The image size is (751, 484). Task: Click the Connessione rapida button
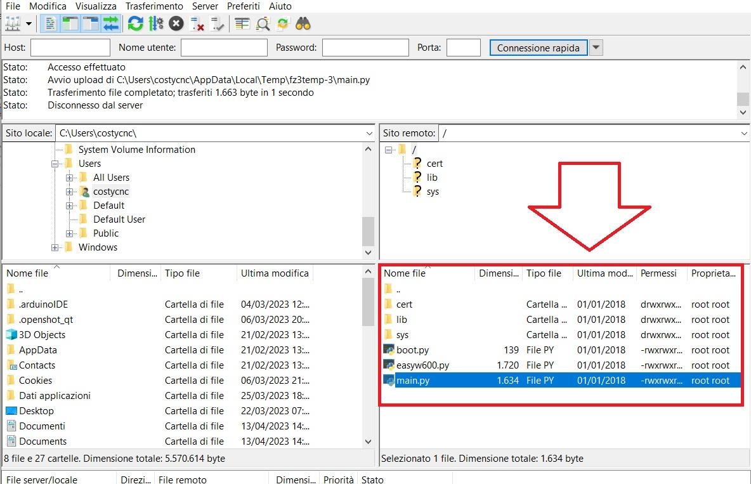(539, 48)
